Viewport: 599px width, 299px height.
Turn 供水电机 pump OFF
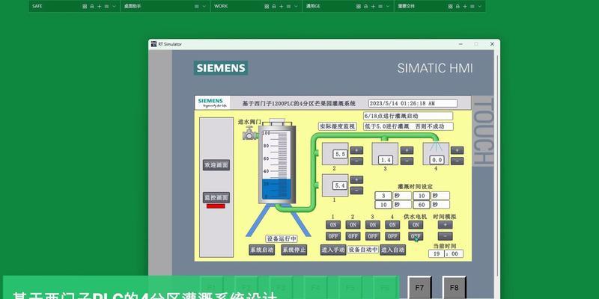click(416, 236)
